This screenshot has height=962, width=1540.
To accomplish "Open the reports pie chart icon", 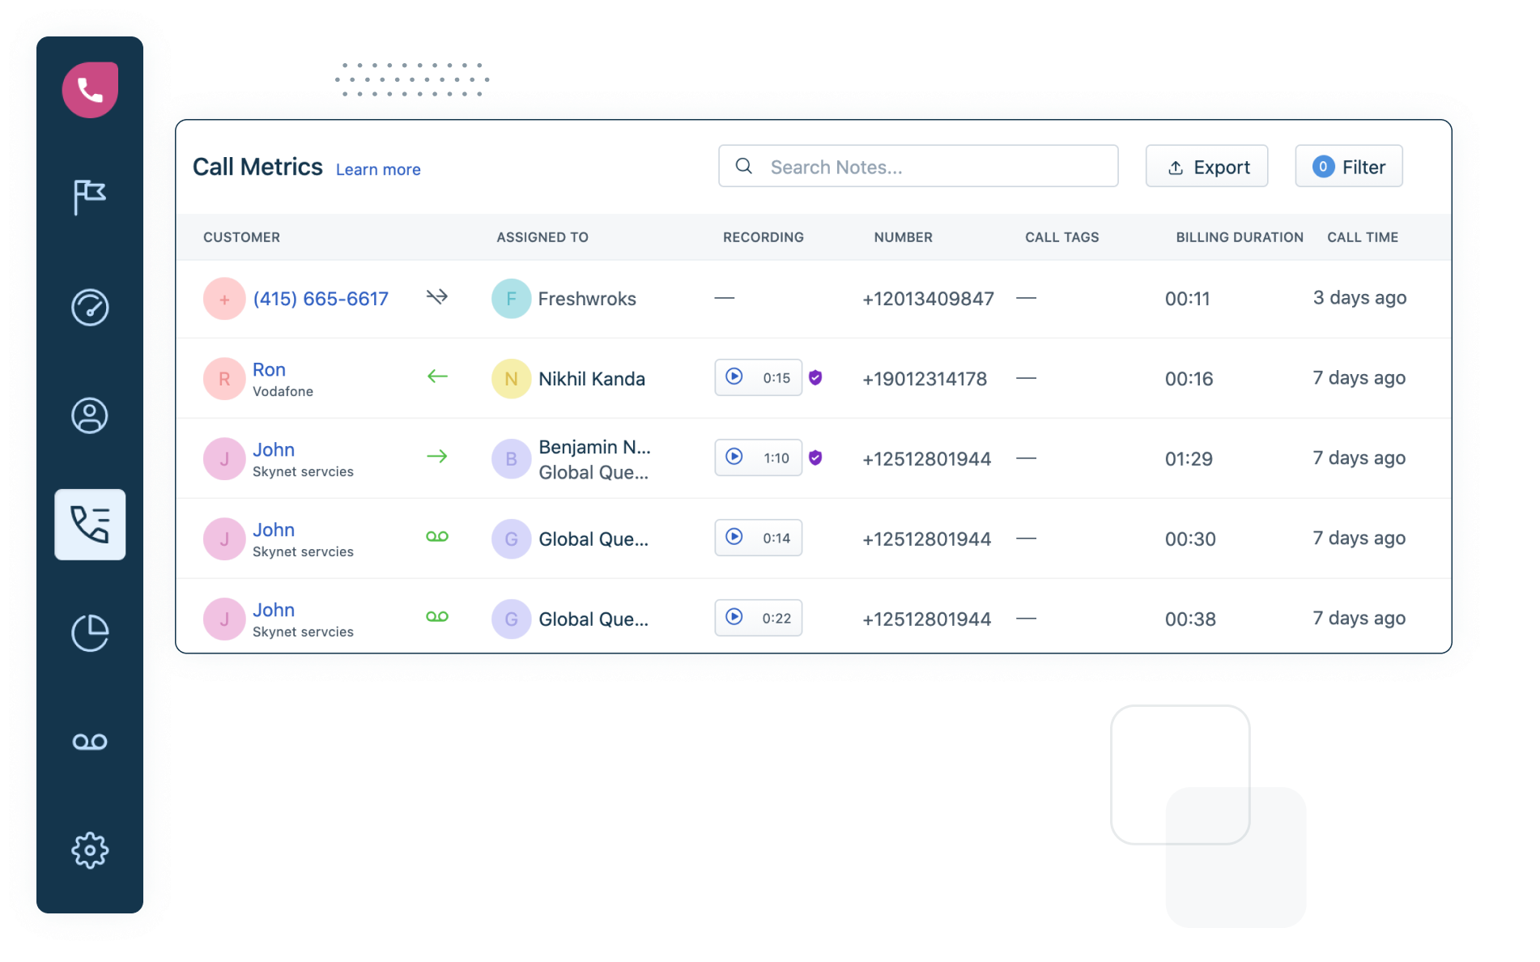I will pyautogui.click(x=89, y=633).
